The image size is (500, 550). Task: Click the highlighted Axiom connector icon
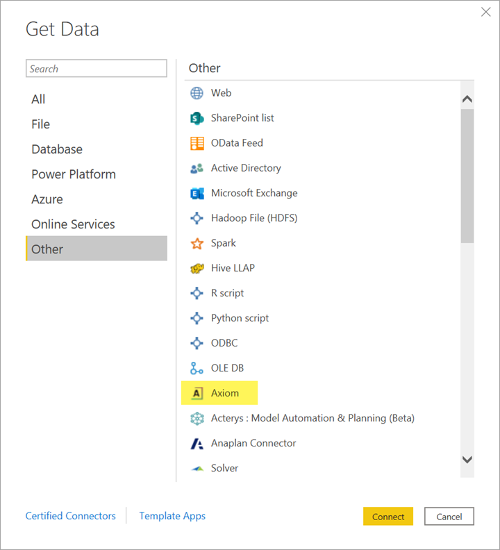[x=197, y=393]
